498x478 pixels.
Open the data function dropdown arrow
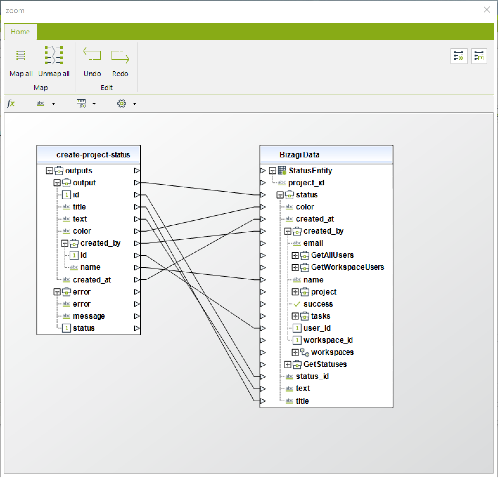point(94,103)
